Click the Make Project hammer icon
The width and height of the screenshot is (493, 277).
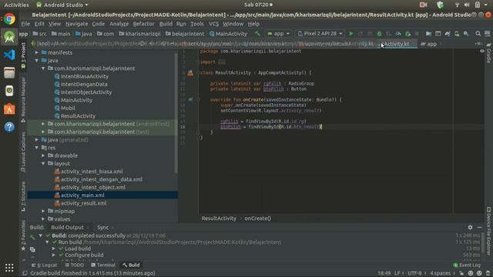point(257,34)
